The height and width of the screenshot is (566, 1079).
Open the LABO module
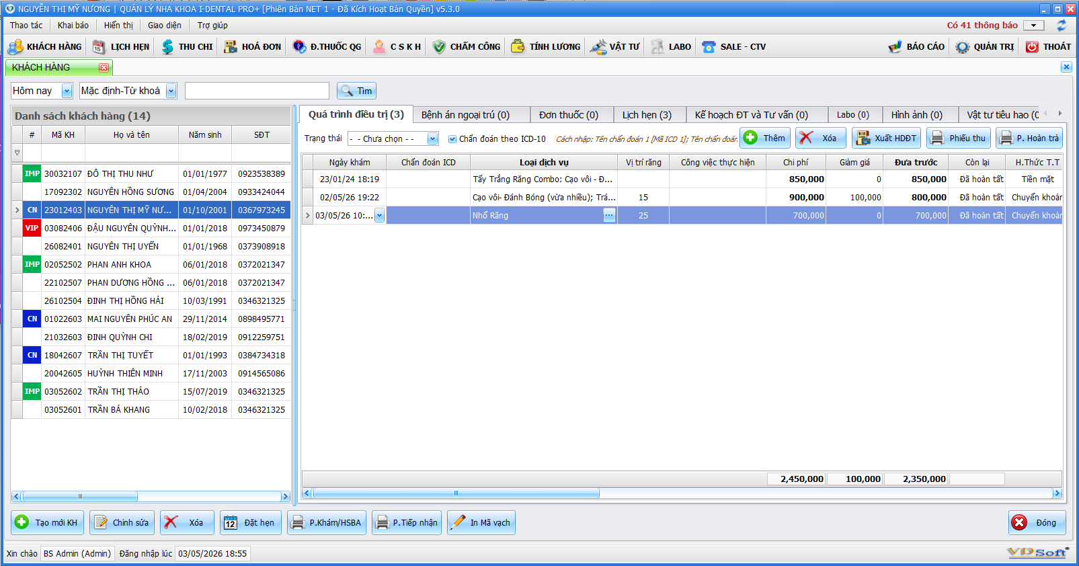point(671,46)
